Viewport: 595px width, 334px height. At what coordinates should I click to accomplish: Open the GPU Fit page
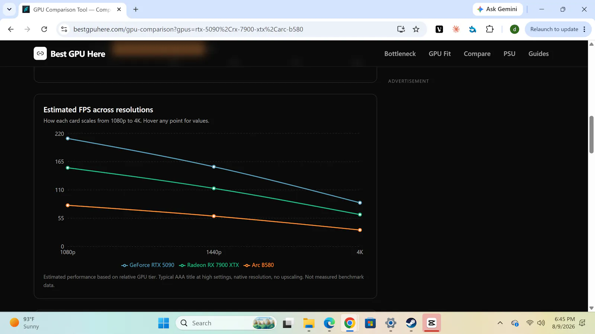point(440,54)
